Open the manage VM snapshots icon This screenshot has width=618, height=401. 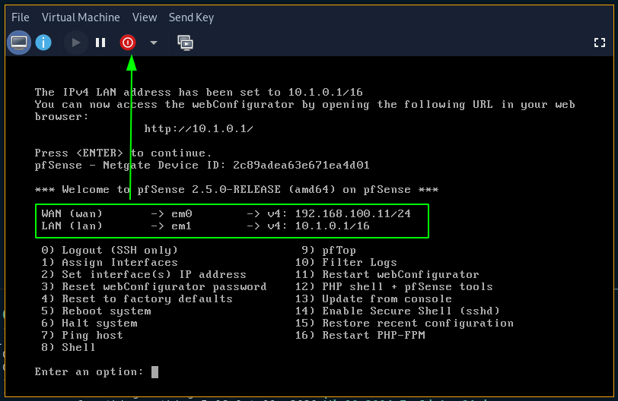point(185,43)
